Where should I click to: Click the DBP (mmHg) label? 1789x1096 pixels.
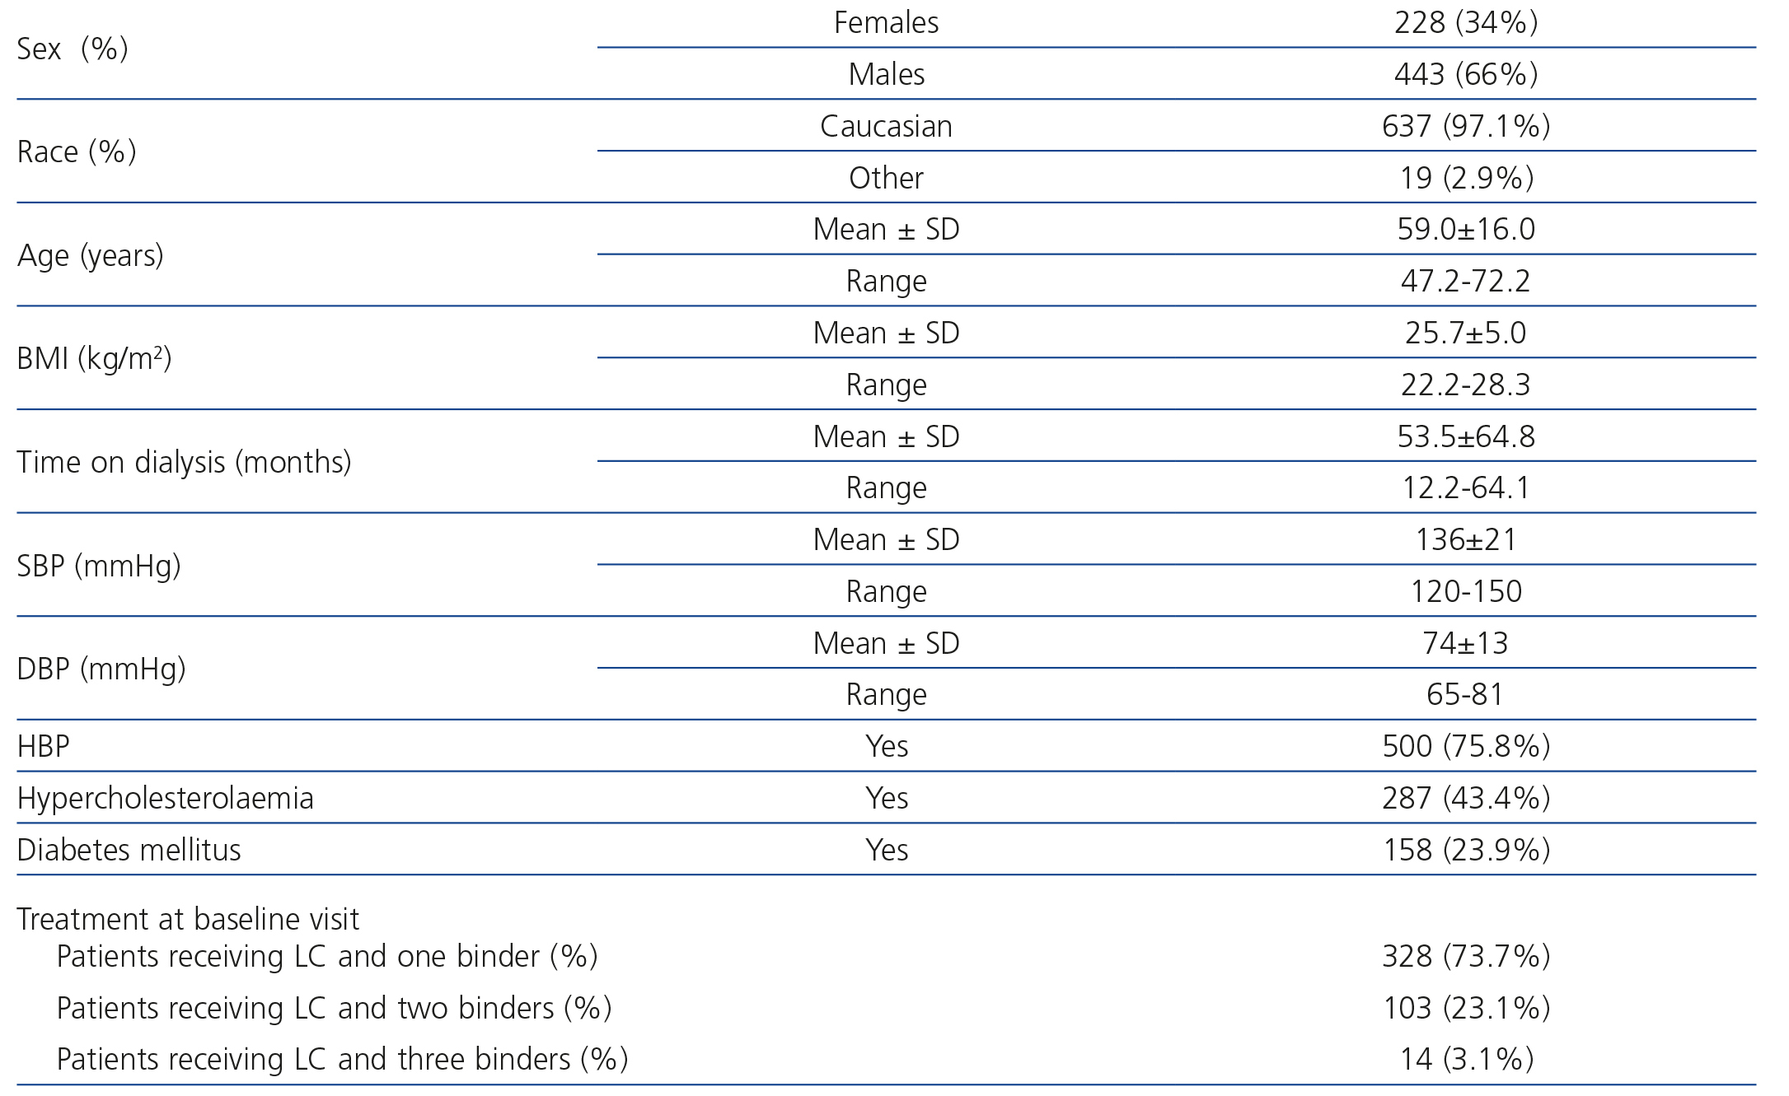[101, 669]
